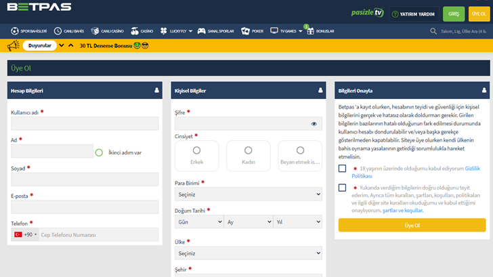
Task: Open the Para Birimi dropdown
Action: [249, 194]
